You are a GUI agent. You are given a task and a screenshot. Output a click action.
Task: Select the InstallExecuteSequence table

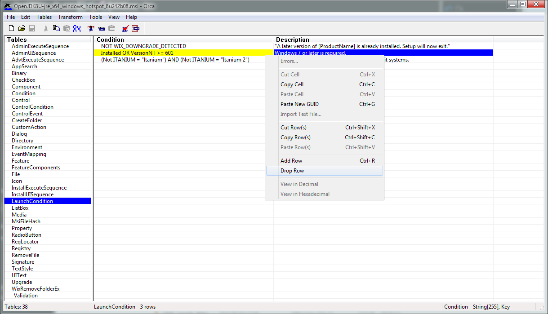39,188
